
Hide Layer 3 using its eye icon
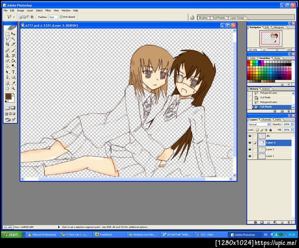click(x=250, y=143)
